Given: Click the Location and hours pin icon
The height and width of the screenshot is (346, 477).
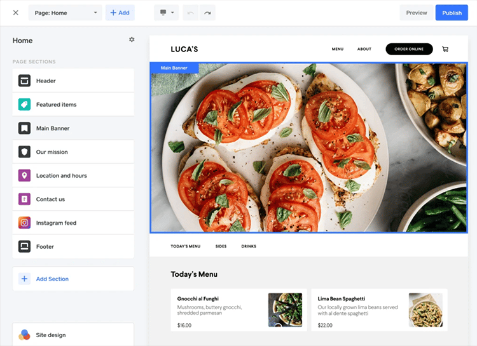Looking at the screenshot, I should coord(24,176).
